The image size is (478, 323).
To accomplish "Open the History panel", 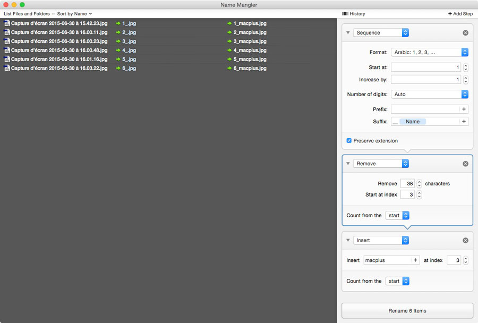I will pos(354,14).
